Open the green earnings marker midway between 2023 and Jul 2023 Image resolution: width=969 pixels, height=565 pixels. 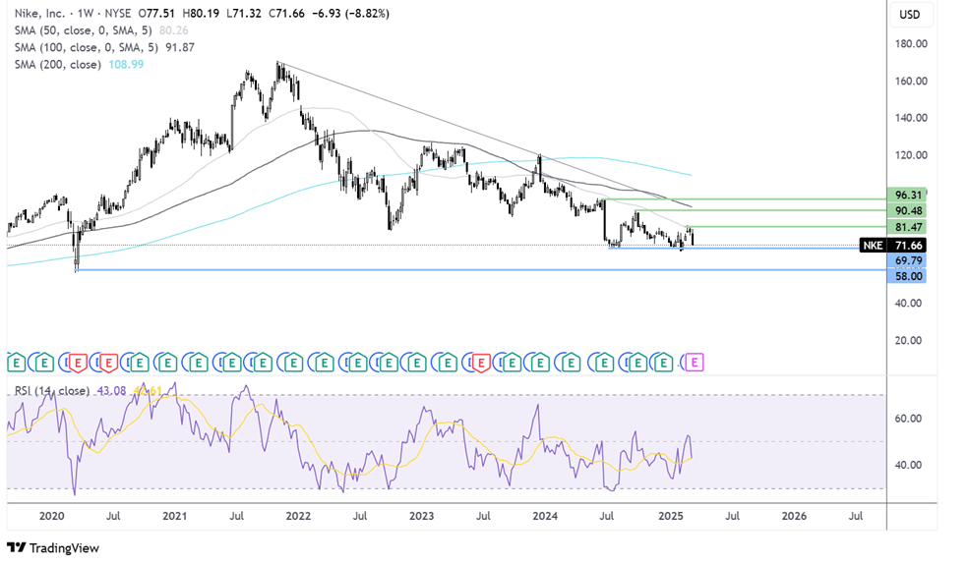pyautogui.click(x=448, y=363)
